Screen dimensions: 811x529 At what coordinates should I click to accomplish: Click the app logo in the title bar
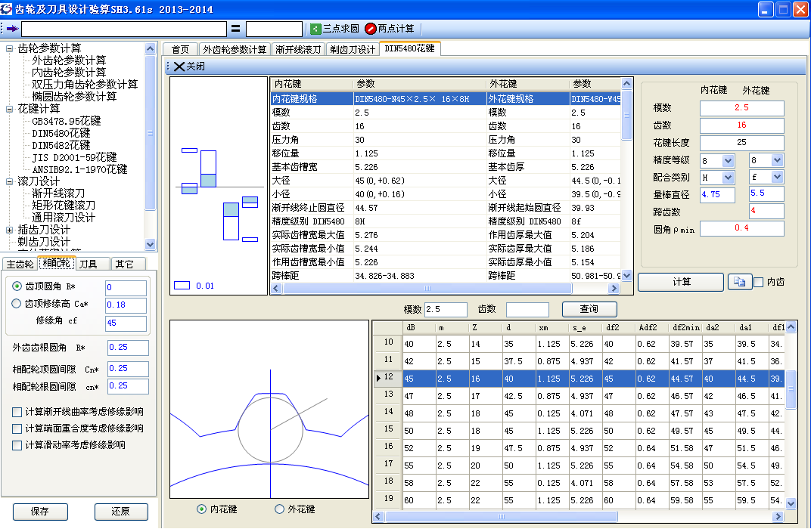(6, 9)
